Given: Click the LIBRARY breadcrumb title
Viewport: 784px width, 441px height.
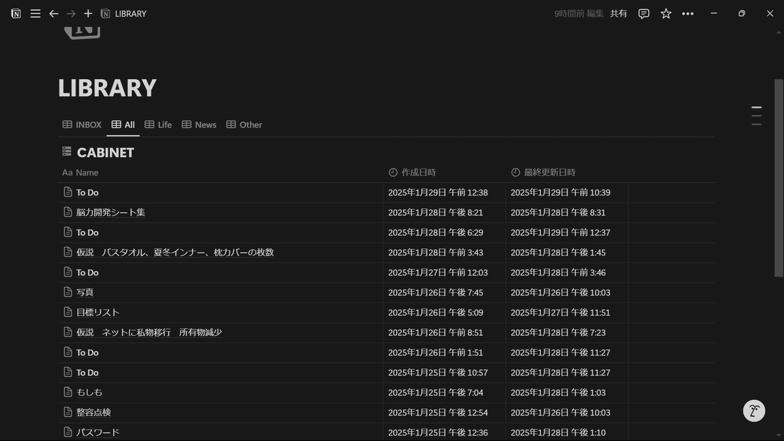Looking at the screenshot, I should pos(131,14).
